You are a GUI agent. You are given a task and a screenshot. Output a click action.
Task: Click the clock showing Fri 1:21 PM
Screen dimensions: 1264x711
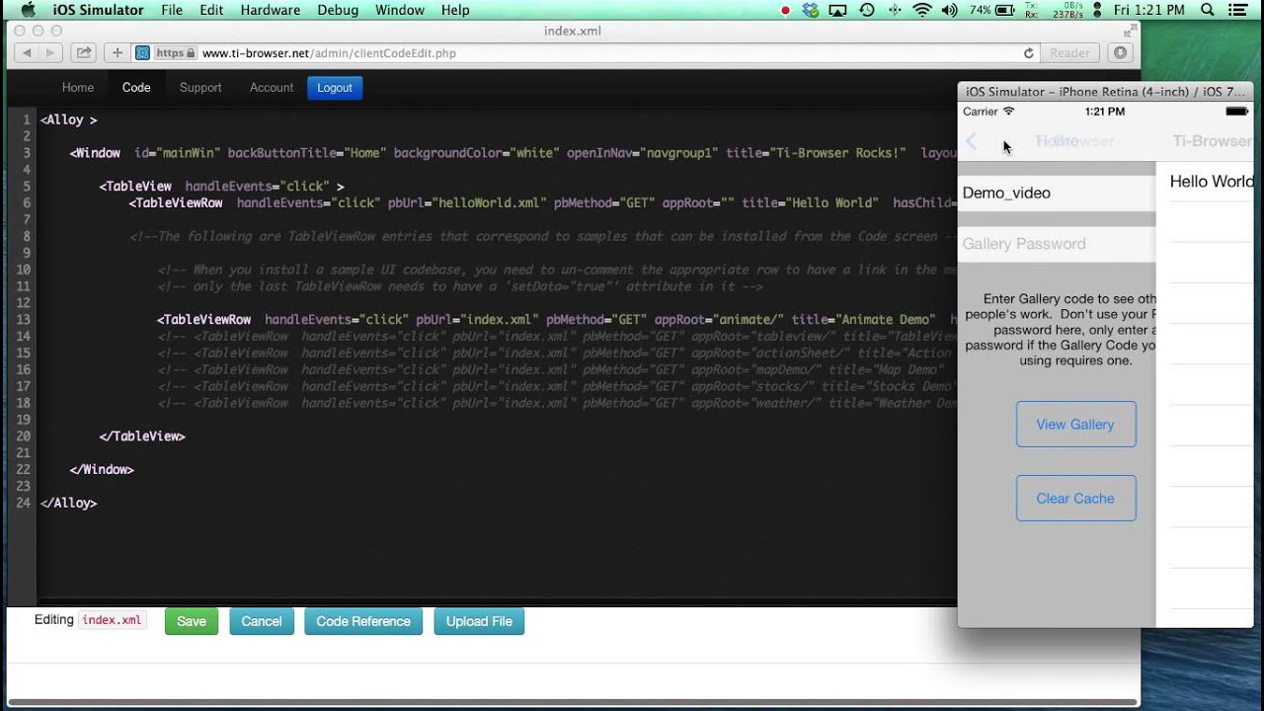pos(1148,10)
